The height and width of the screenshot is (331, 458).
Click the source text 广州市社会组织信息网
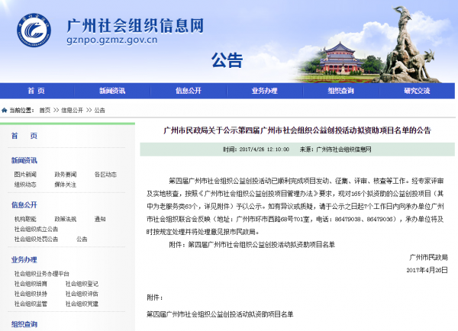(x=343, y=149)
